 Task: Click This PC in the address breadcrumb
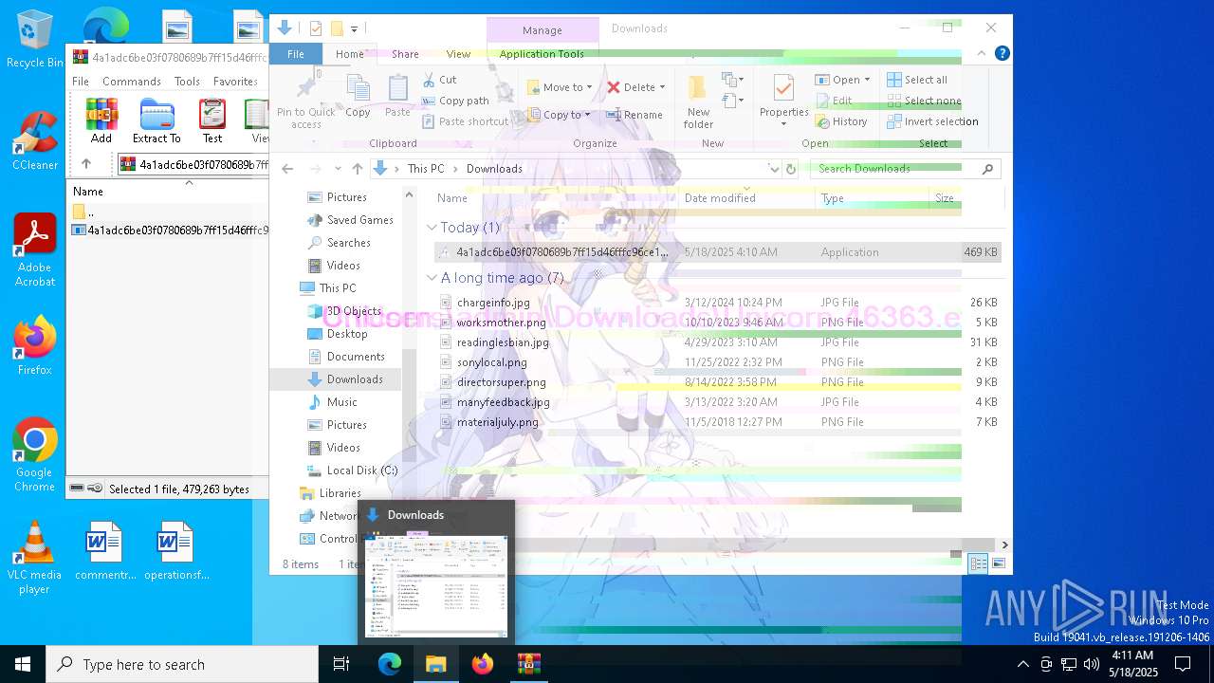[425, 169]
